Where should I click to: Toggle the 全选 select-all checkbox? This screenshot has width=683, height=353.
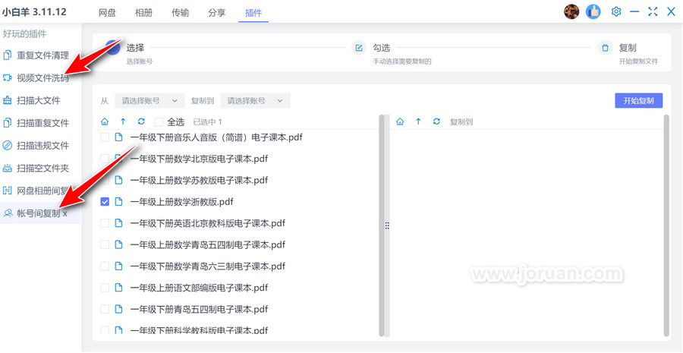click(159, 121)
